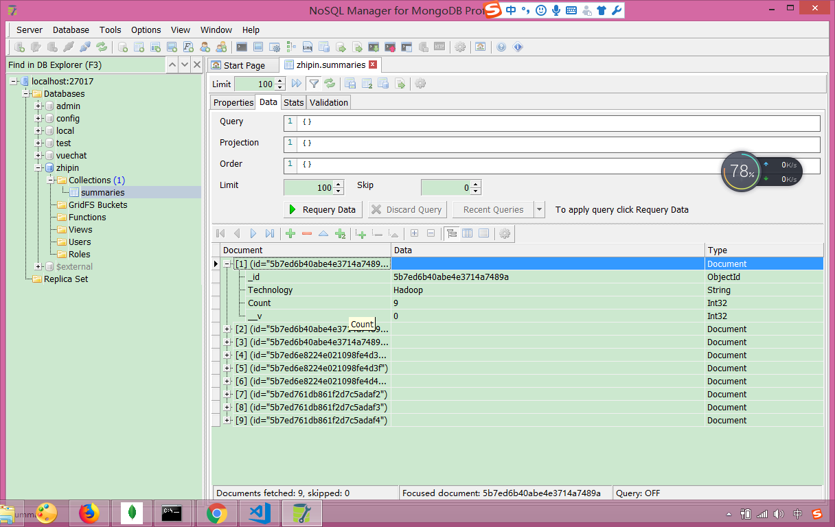835x527 pixels.
Task: Increase the top toolbar Limit stepper
Action: (280, 80)
